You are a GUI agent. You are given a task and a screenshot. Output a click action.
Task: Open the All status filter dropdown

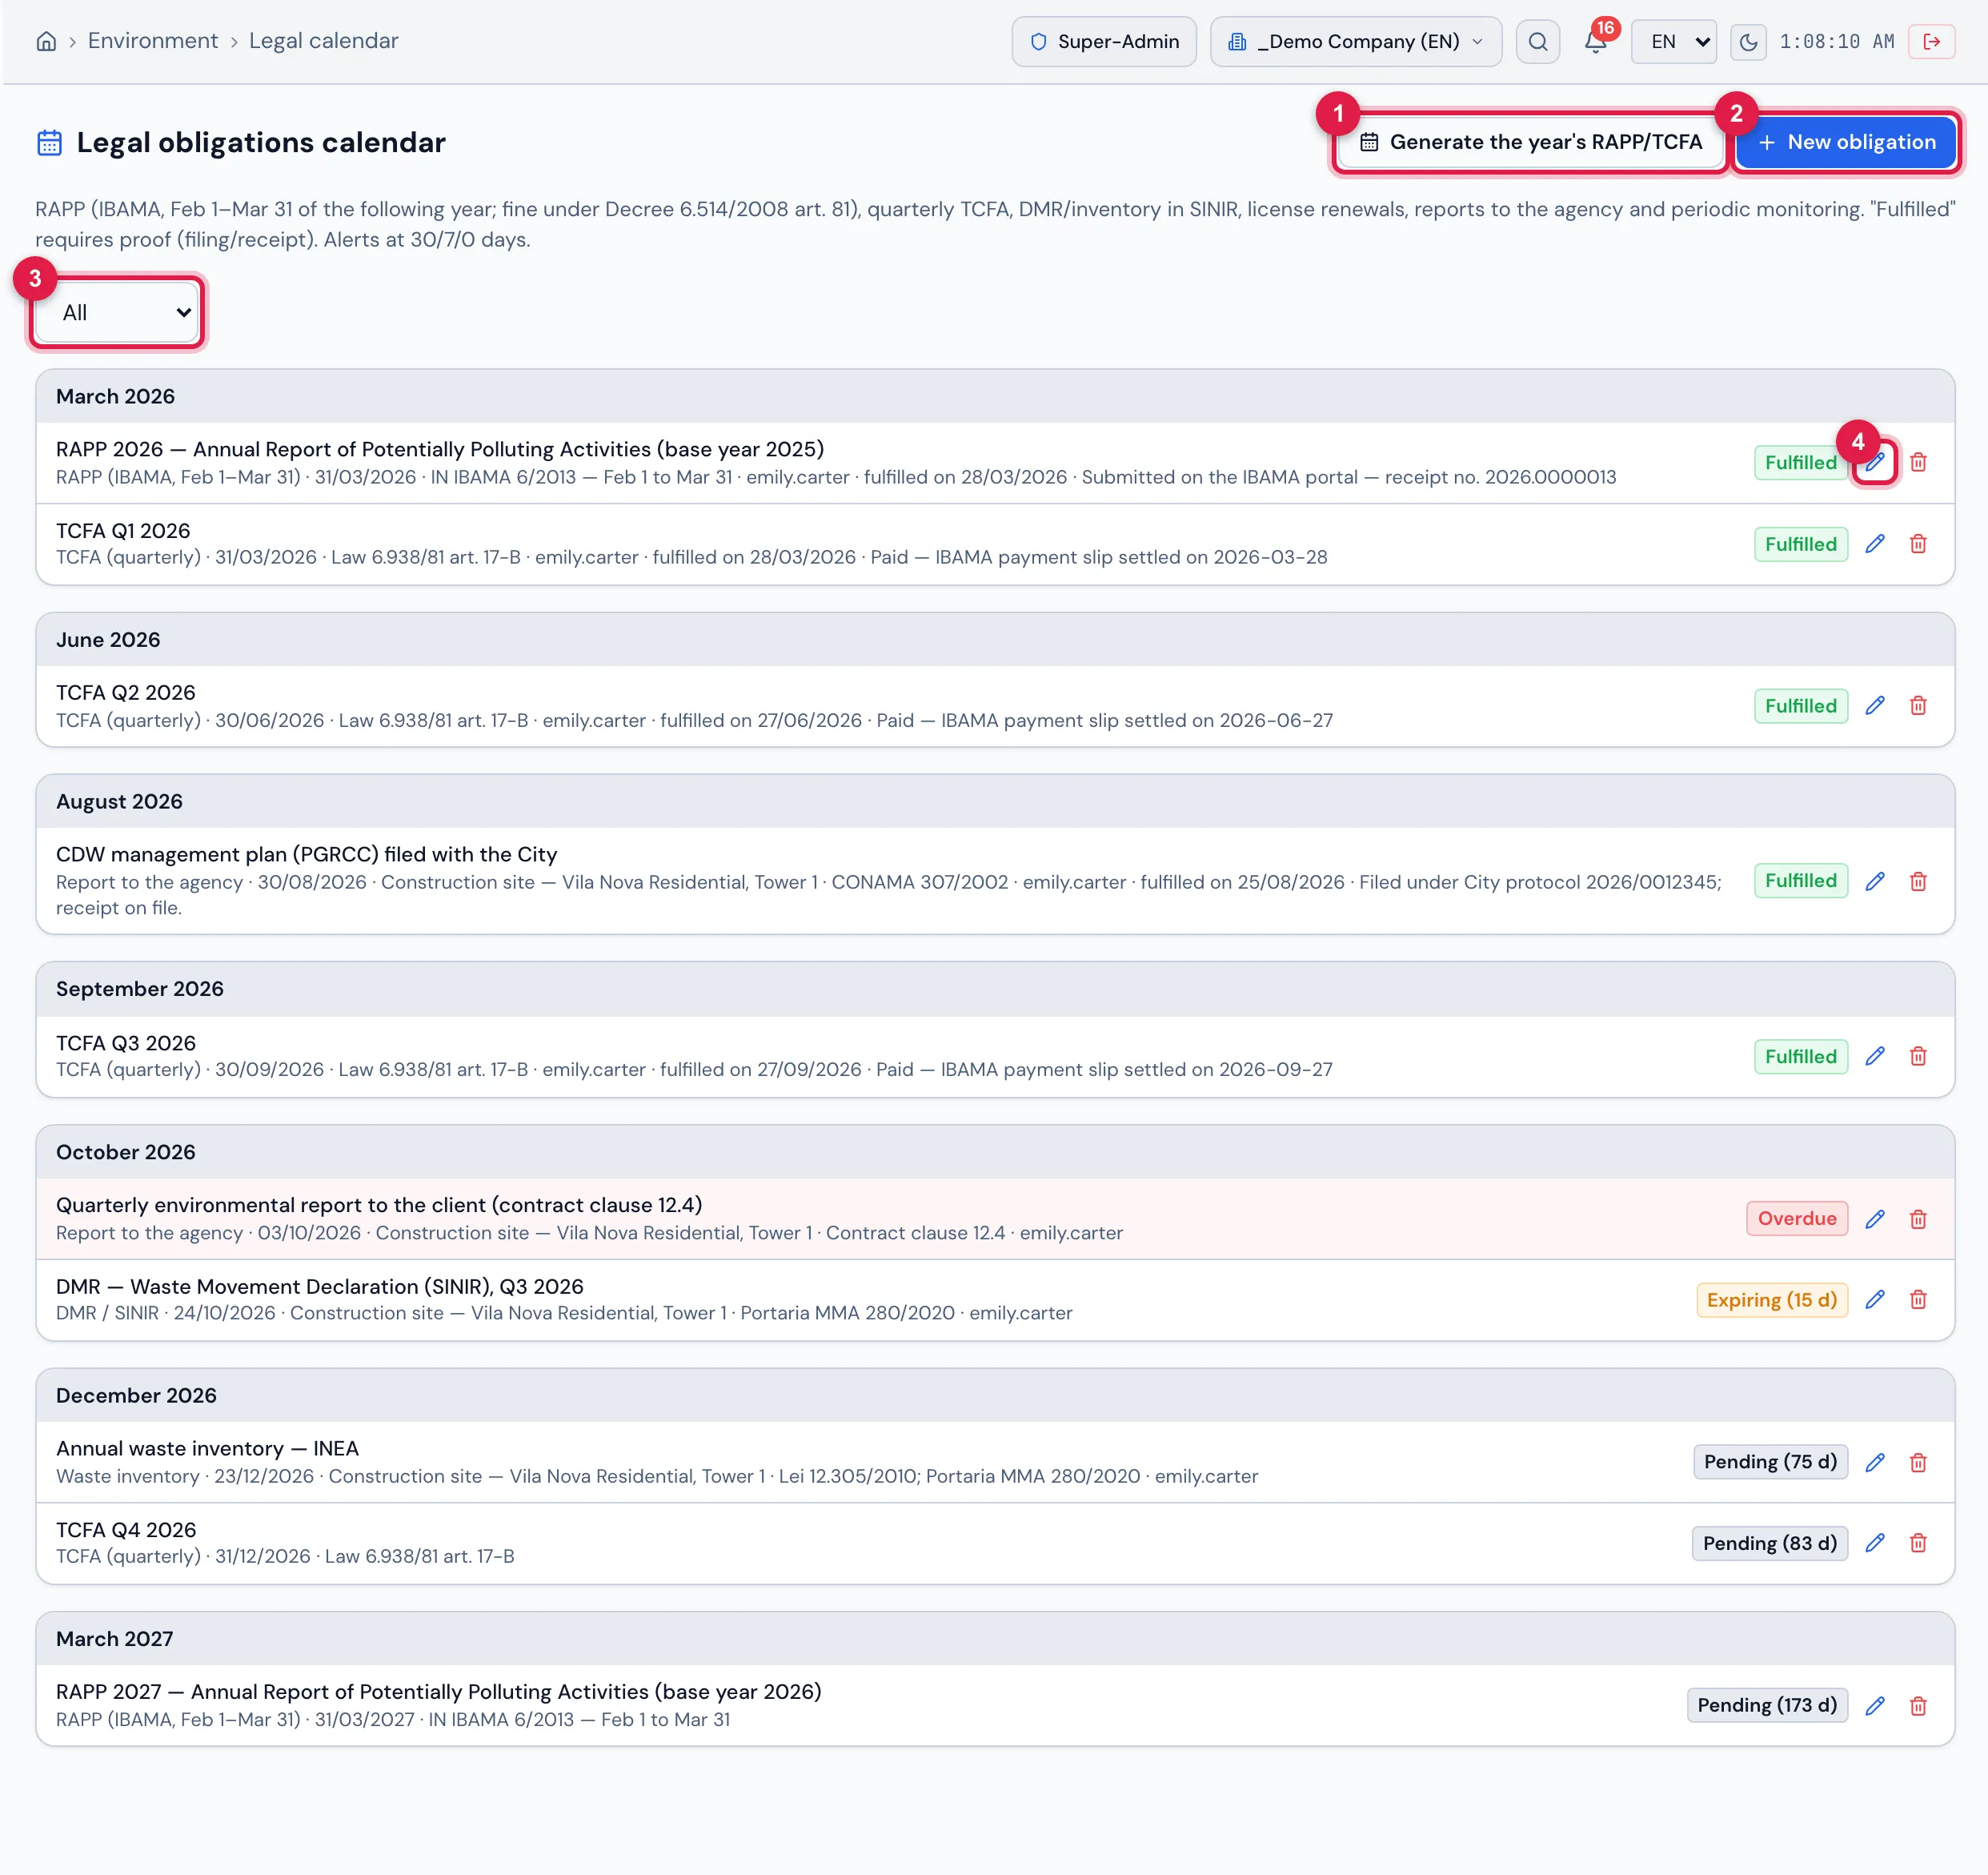(118, 312)
